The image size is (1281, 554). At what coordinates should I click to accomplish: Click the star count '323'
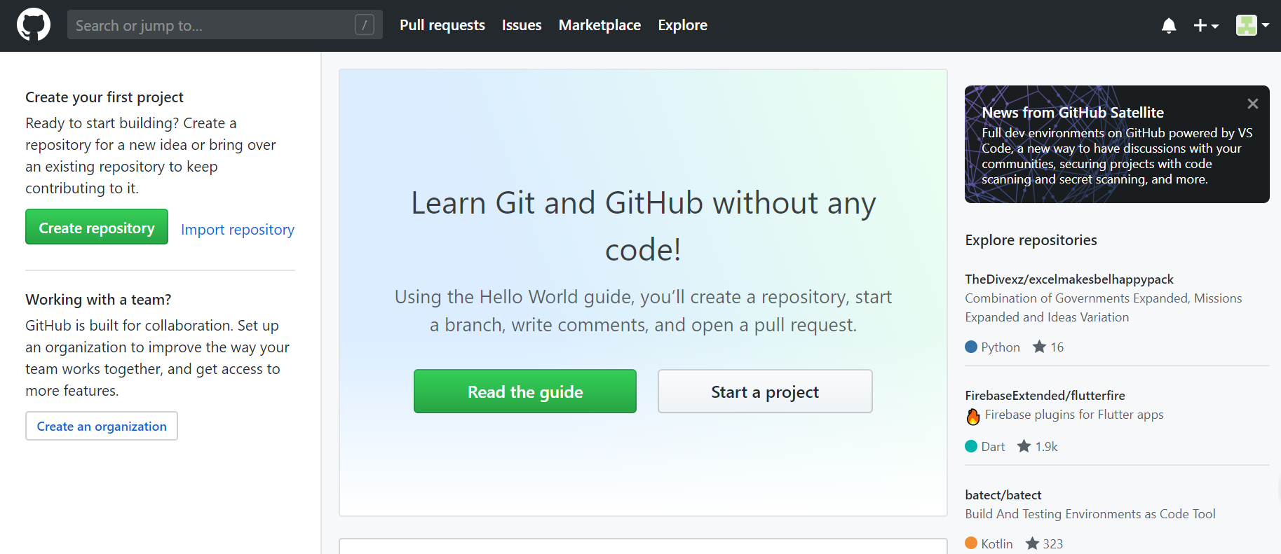click(1052, 544)
